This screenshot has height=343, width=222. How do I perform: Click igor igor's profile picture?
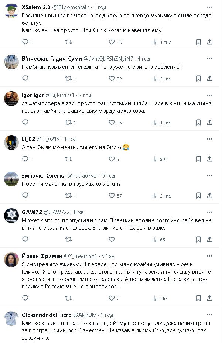tap(11, 99)
